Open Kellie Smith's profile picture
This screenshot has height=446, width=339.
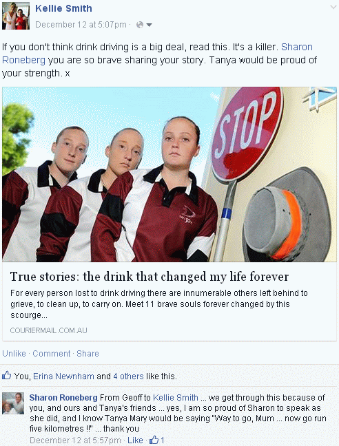[x=16, y=16]
